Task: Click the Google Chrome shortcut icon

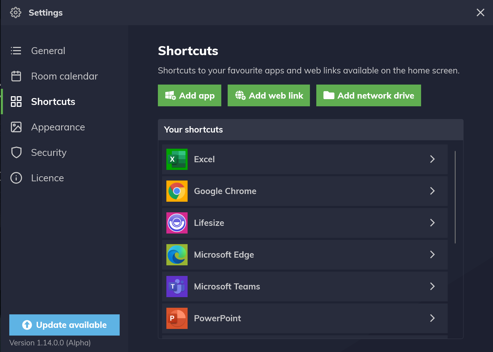Action: (177, 191)
